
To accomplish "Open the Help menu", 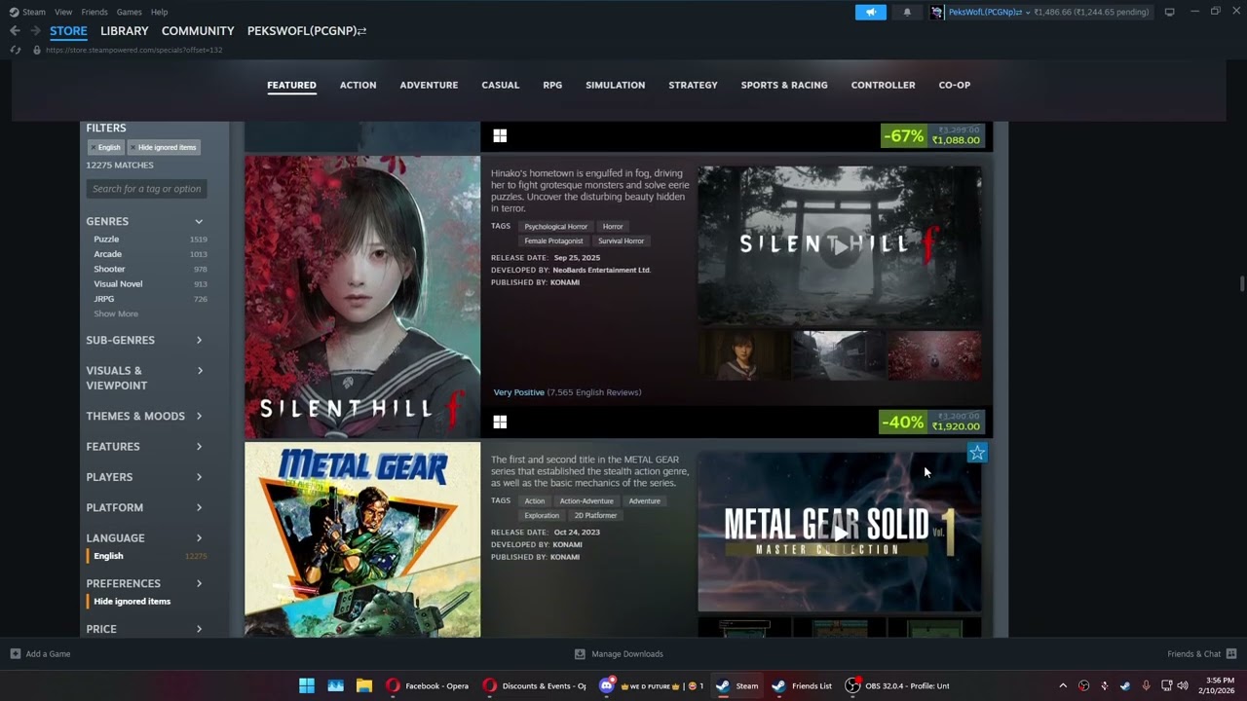I will click(160, 12).
